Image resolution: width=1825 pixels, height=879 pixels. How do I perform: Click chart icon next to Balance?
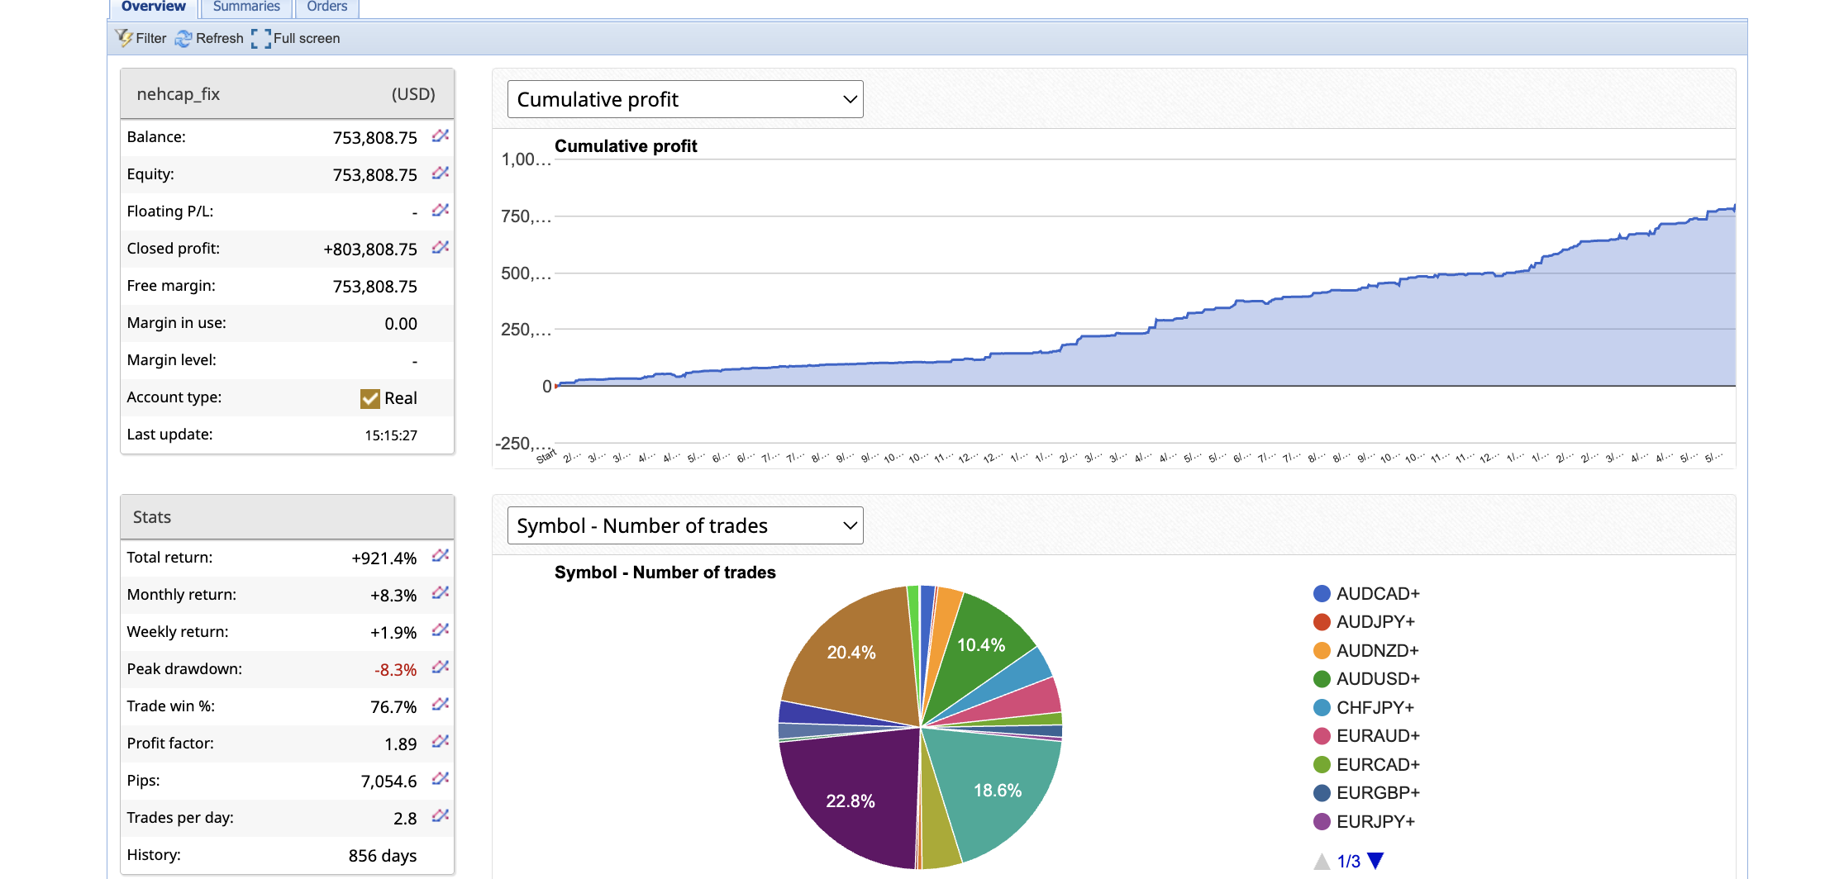[x=441, y=135]
